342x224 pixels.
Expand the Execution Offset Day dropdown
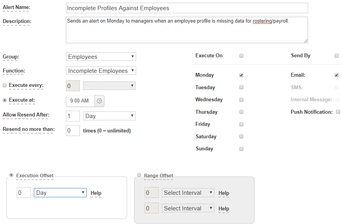(x=60, y=193)
